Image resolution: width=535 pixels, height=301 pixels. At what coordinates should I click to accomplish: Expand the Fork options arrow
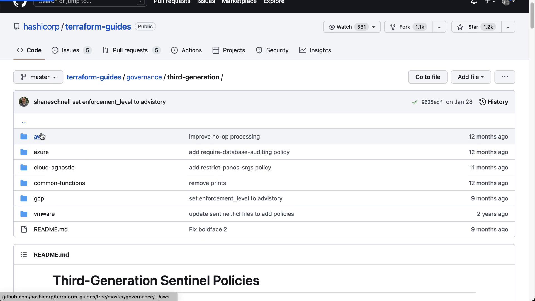point(439,27)
